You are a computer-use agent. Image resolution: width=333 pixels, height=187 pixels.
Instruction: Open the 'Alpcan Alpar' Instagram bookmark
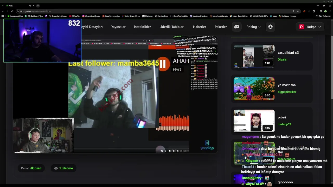91,16
